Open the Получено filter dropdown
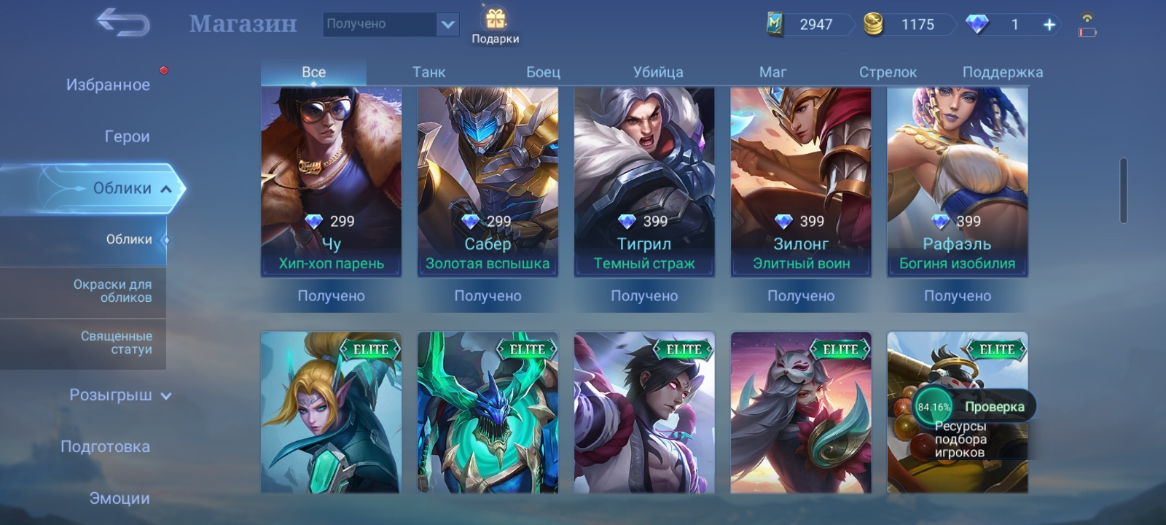Screen dimensions: 1166x525 coord(391,24)
